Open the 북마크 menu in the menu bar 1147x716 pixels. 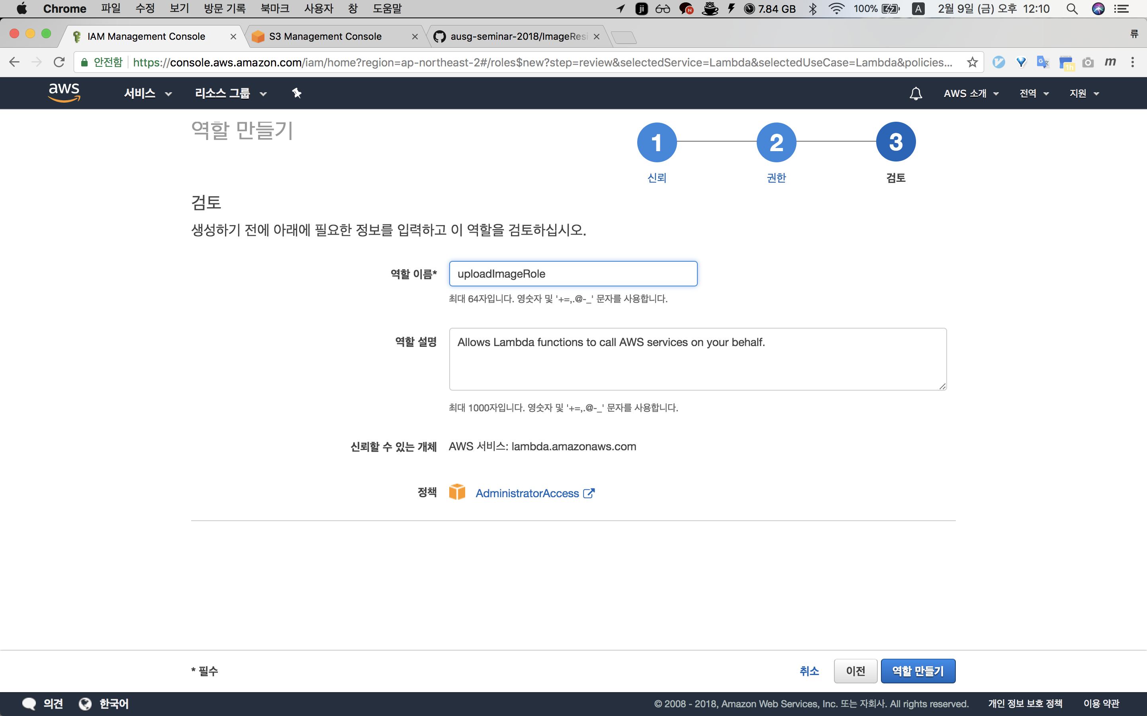coord(274,9)
